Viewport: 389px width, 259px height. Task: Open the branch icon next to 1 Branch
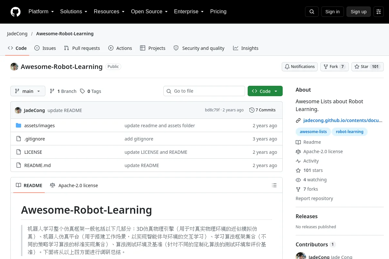tap(52, 91)
